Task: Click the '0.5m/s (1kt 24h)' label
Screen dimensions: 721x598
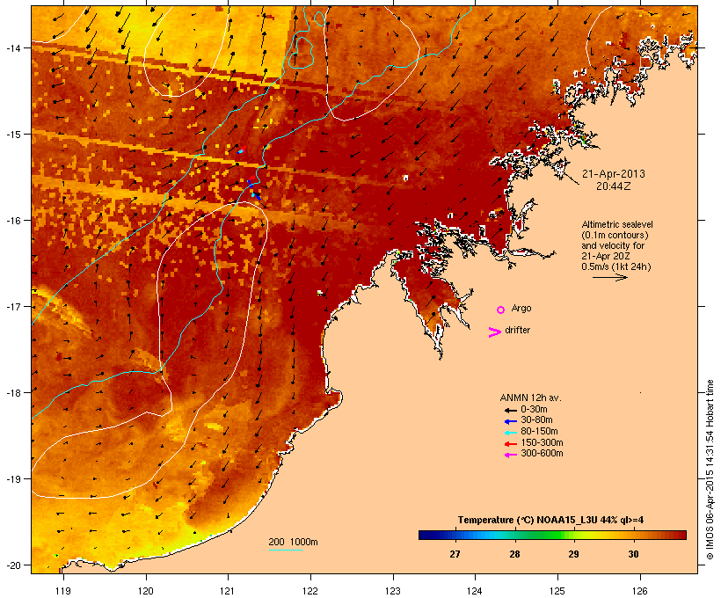Action: [x=616, y=266]
